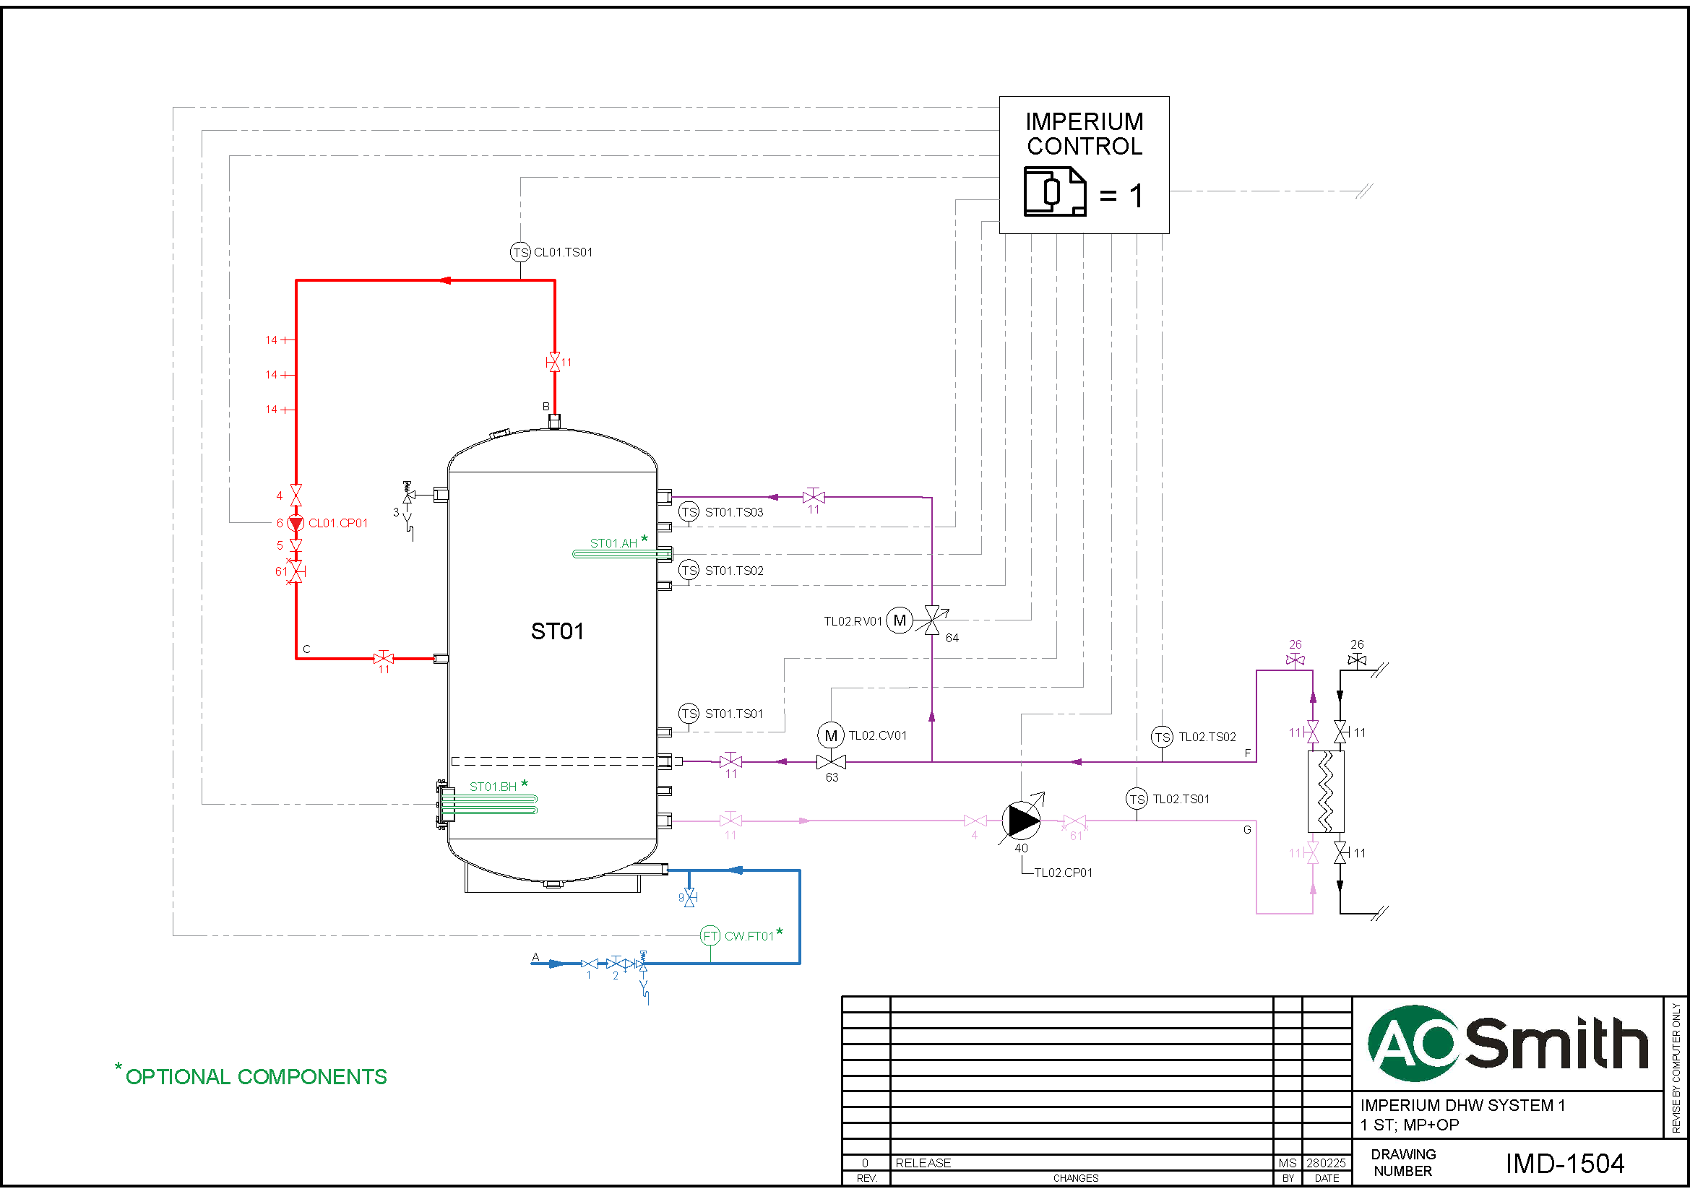Click the RELEASE revision entry
Image resolution: width=1690 pixels, height=1194 pixels.
point(922,1162)
